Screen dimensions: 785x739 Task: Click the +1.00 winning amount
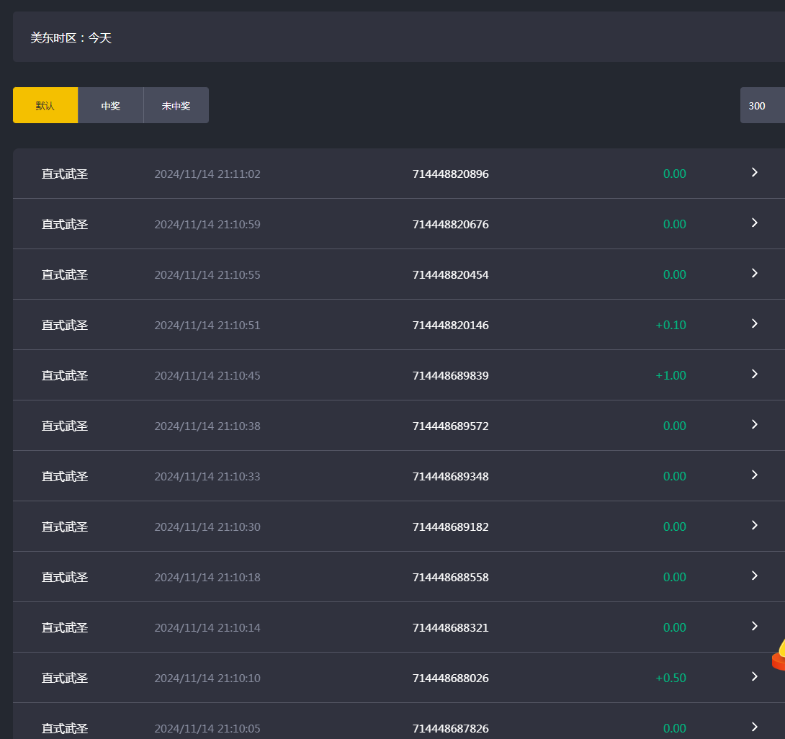670,375
